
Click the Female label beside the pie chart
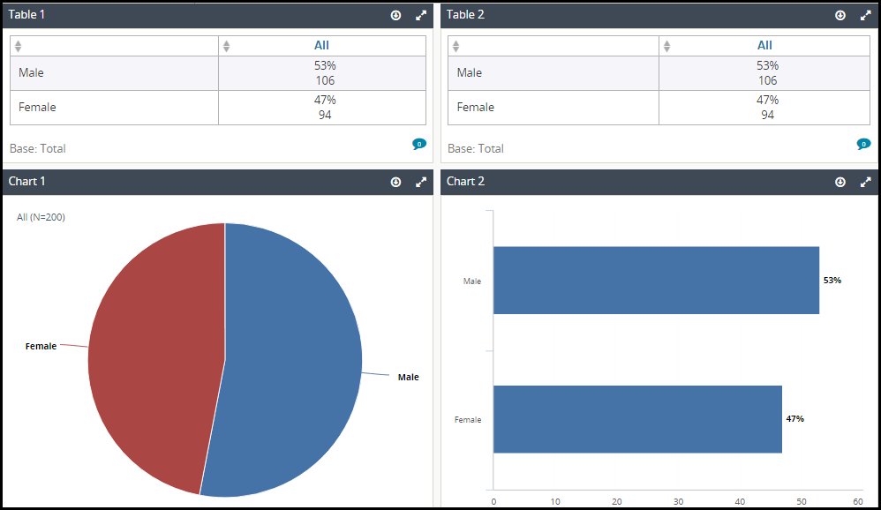tap(41, 347)
